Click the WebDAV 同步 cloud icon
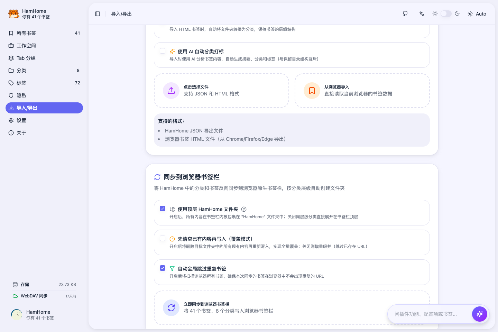Image resolution: width=498 pixels, height=332 pixels. [15, 296]
